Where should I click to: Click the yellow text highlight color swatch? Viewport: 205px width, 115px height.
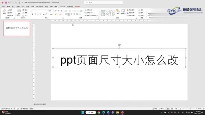(x=56, y=14)
